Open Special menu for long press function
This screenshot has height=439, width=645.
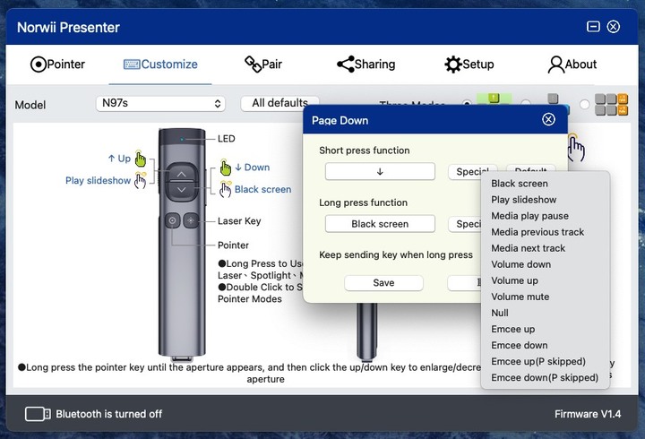465,224
